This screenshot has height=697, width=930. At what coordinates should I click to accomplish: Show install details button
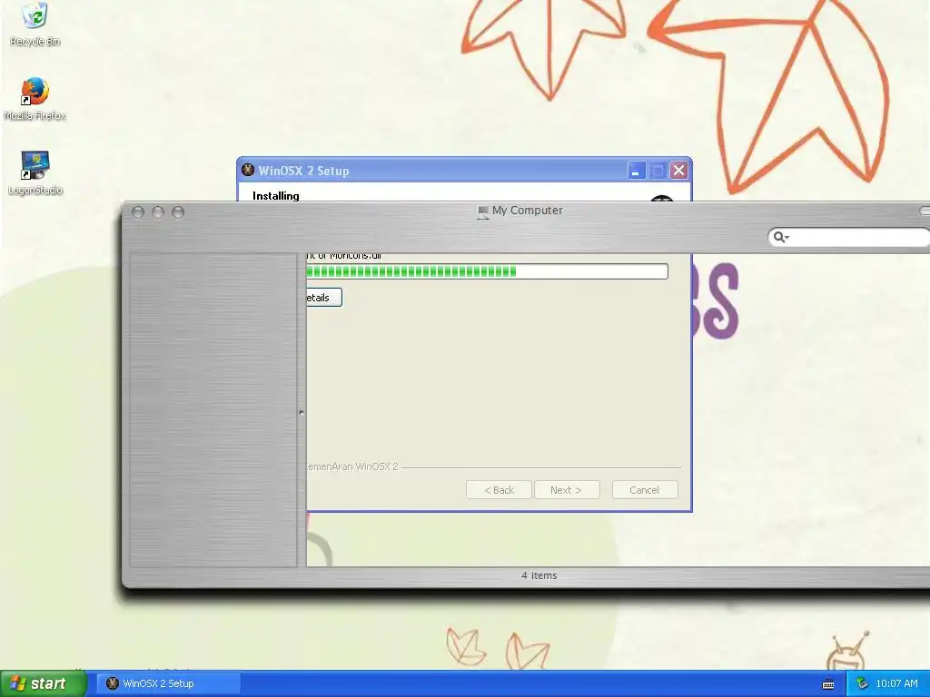click(324, 298)
